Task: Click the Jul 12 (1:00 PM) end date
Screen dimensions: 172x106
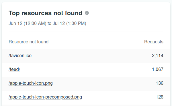Action: point(69,24)
